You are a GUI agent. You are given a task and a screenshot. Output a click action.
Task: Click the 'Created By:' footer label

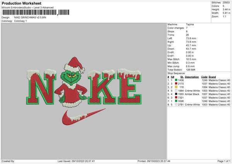8,161
